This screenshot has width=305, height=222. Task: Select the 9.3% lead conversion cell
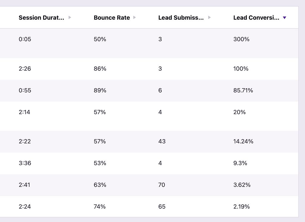pos(240,163)
